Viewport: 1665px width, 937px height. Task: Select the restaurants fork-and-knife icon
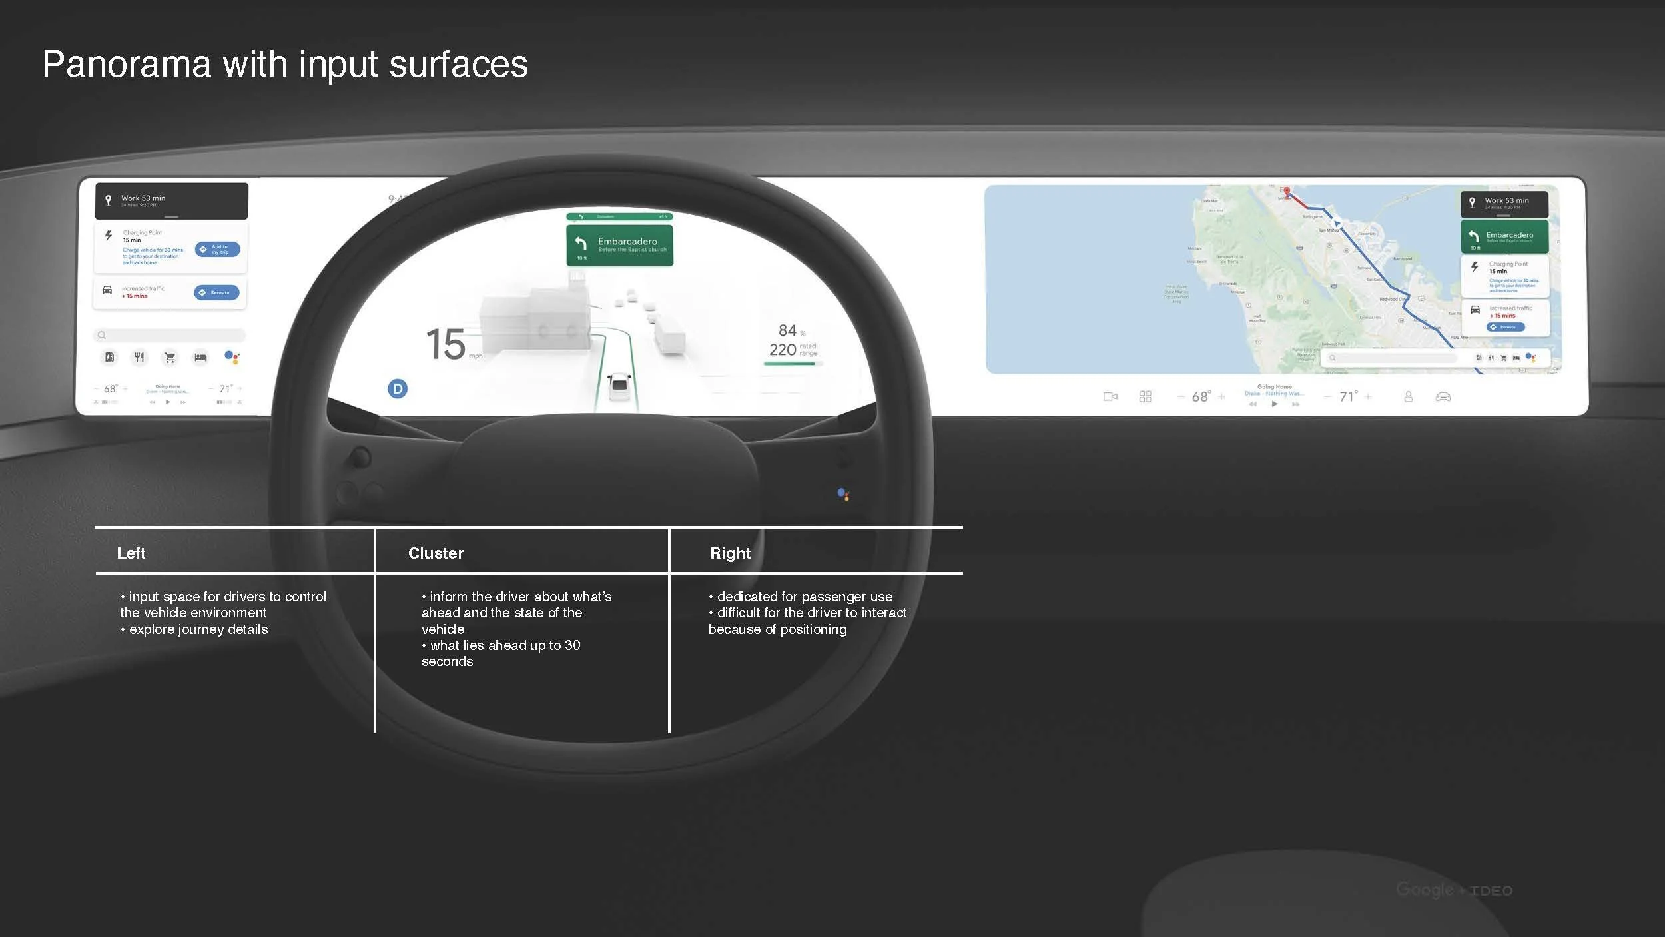(x=139, y=358)
